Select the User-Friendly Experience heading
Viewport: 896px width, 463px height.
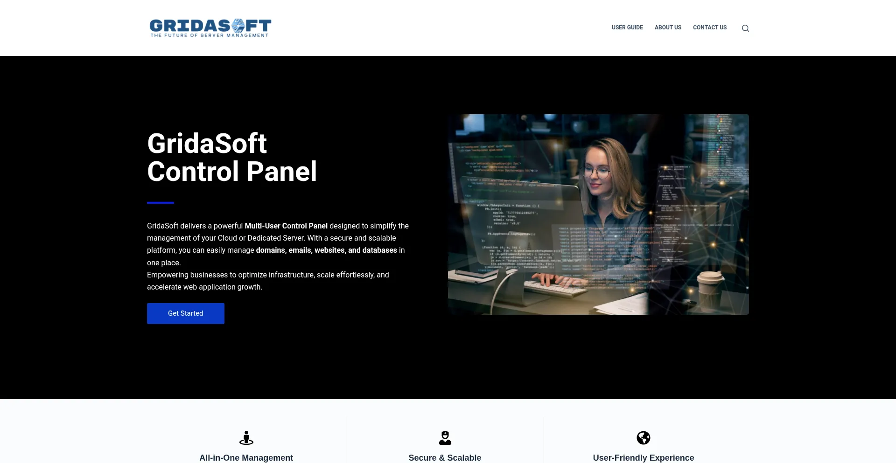[643, 458]
